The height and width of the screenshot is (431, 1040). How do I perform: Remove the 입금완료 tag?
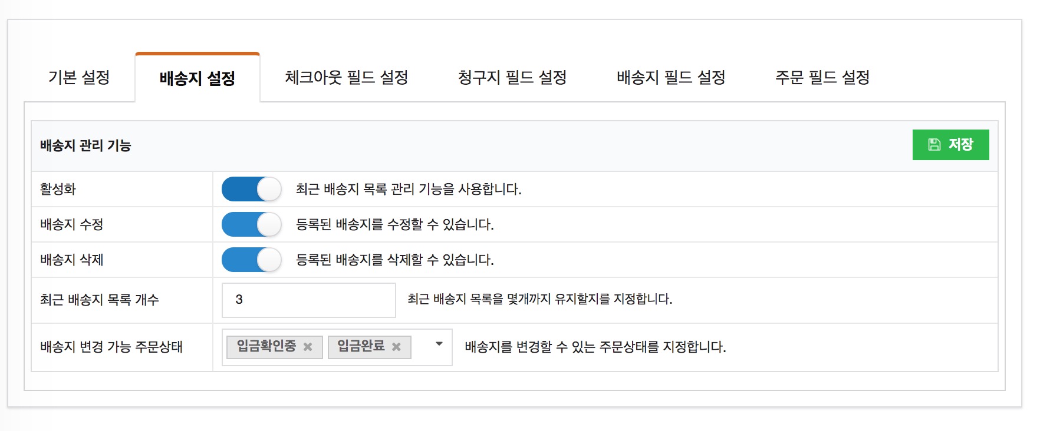(x=396, y=347)
